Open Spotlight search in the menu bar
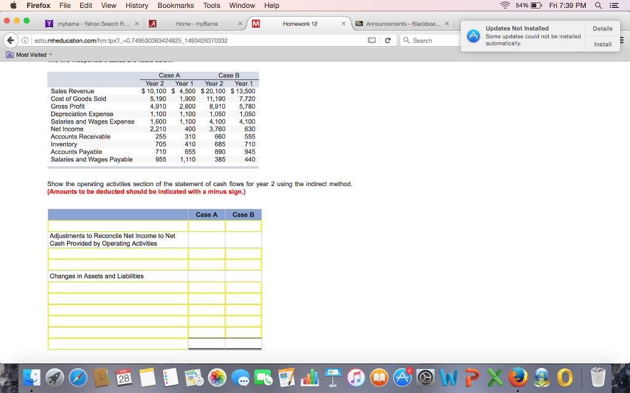The height and width of the screenshot is (393, 630). pos(599,6)
